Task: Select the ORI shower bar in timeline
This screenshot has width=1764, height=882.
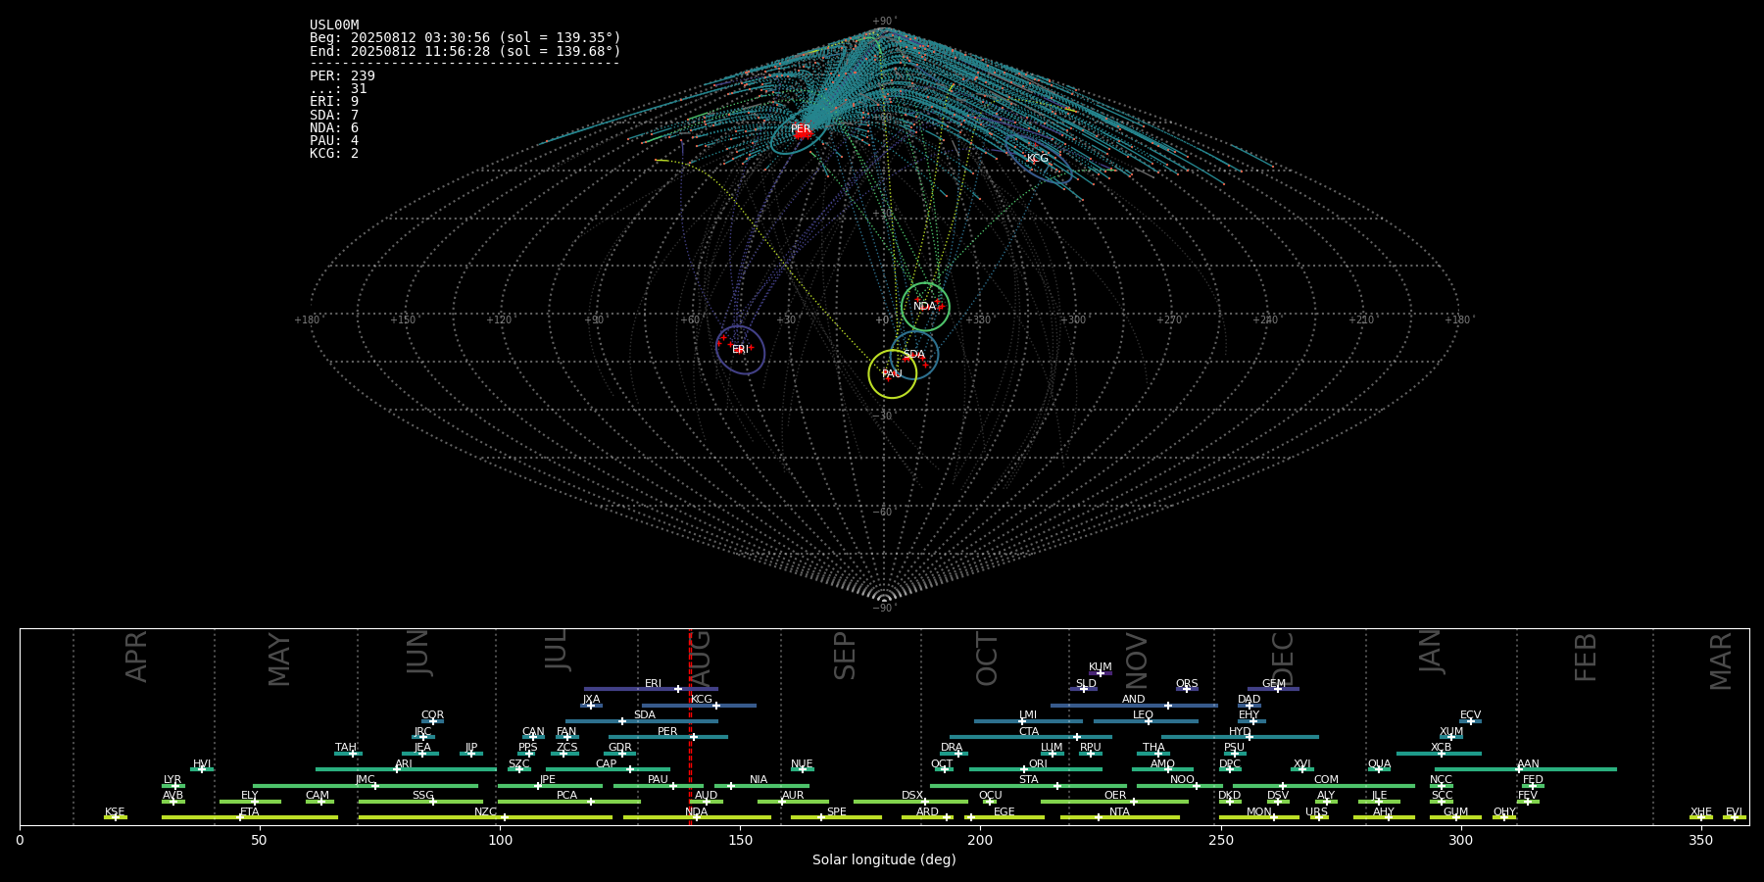Action: tap(1036, 769)
